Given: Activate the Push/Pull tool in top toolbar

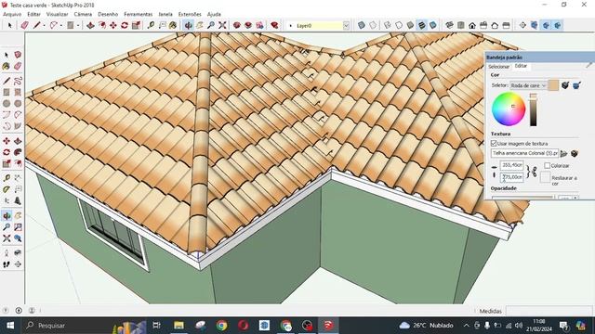Looking at the screenshot, I should pos(90,25).
